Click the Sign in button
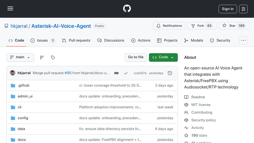This screenshot has width=254, height=143. [x=228, y=9]
